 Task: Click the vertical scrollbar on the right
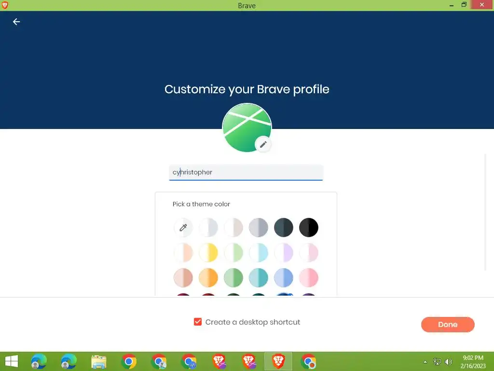485,212
